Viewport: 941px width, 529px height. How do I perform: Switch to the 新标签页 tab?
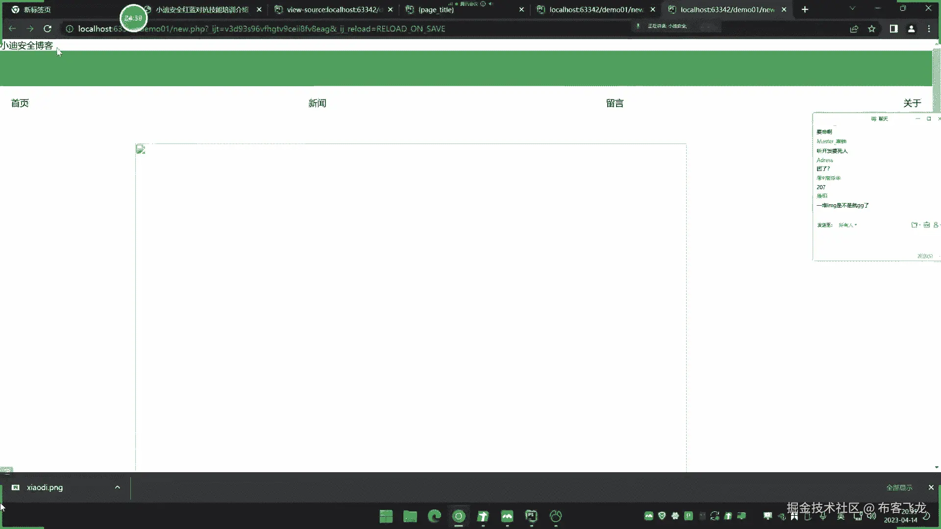pyautogui.click(x=37, y=9)
